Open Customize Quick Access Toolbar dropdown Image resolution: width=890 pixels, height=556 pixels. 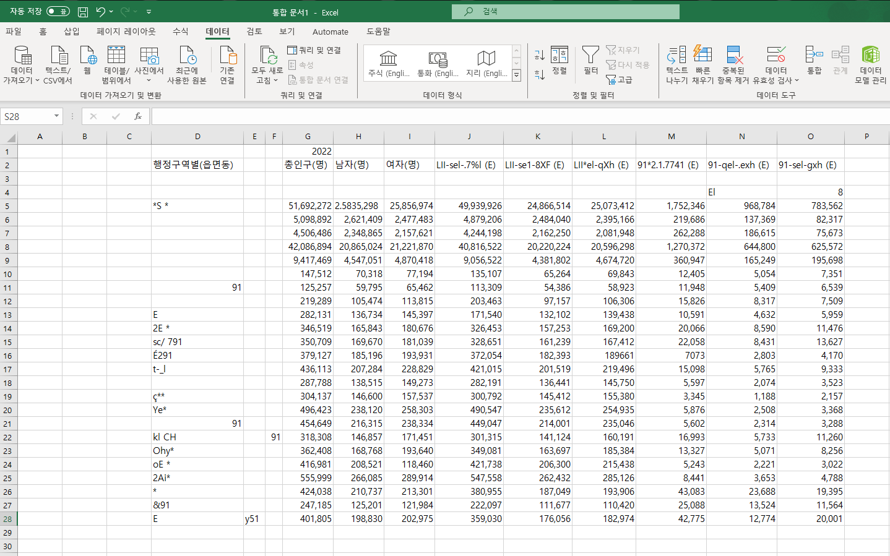click(x=149, y=12)
